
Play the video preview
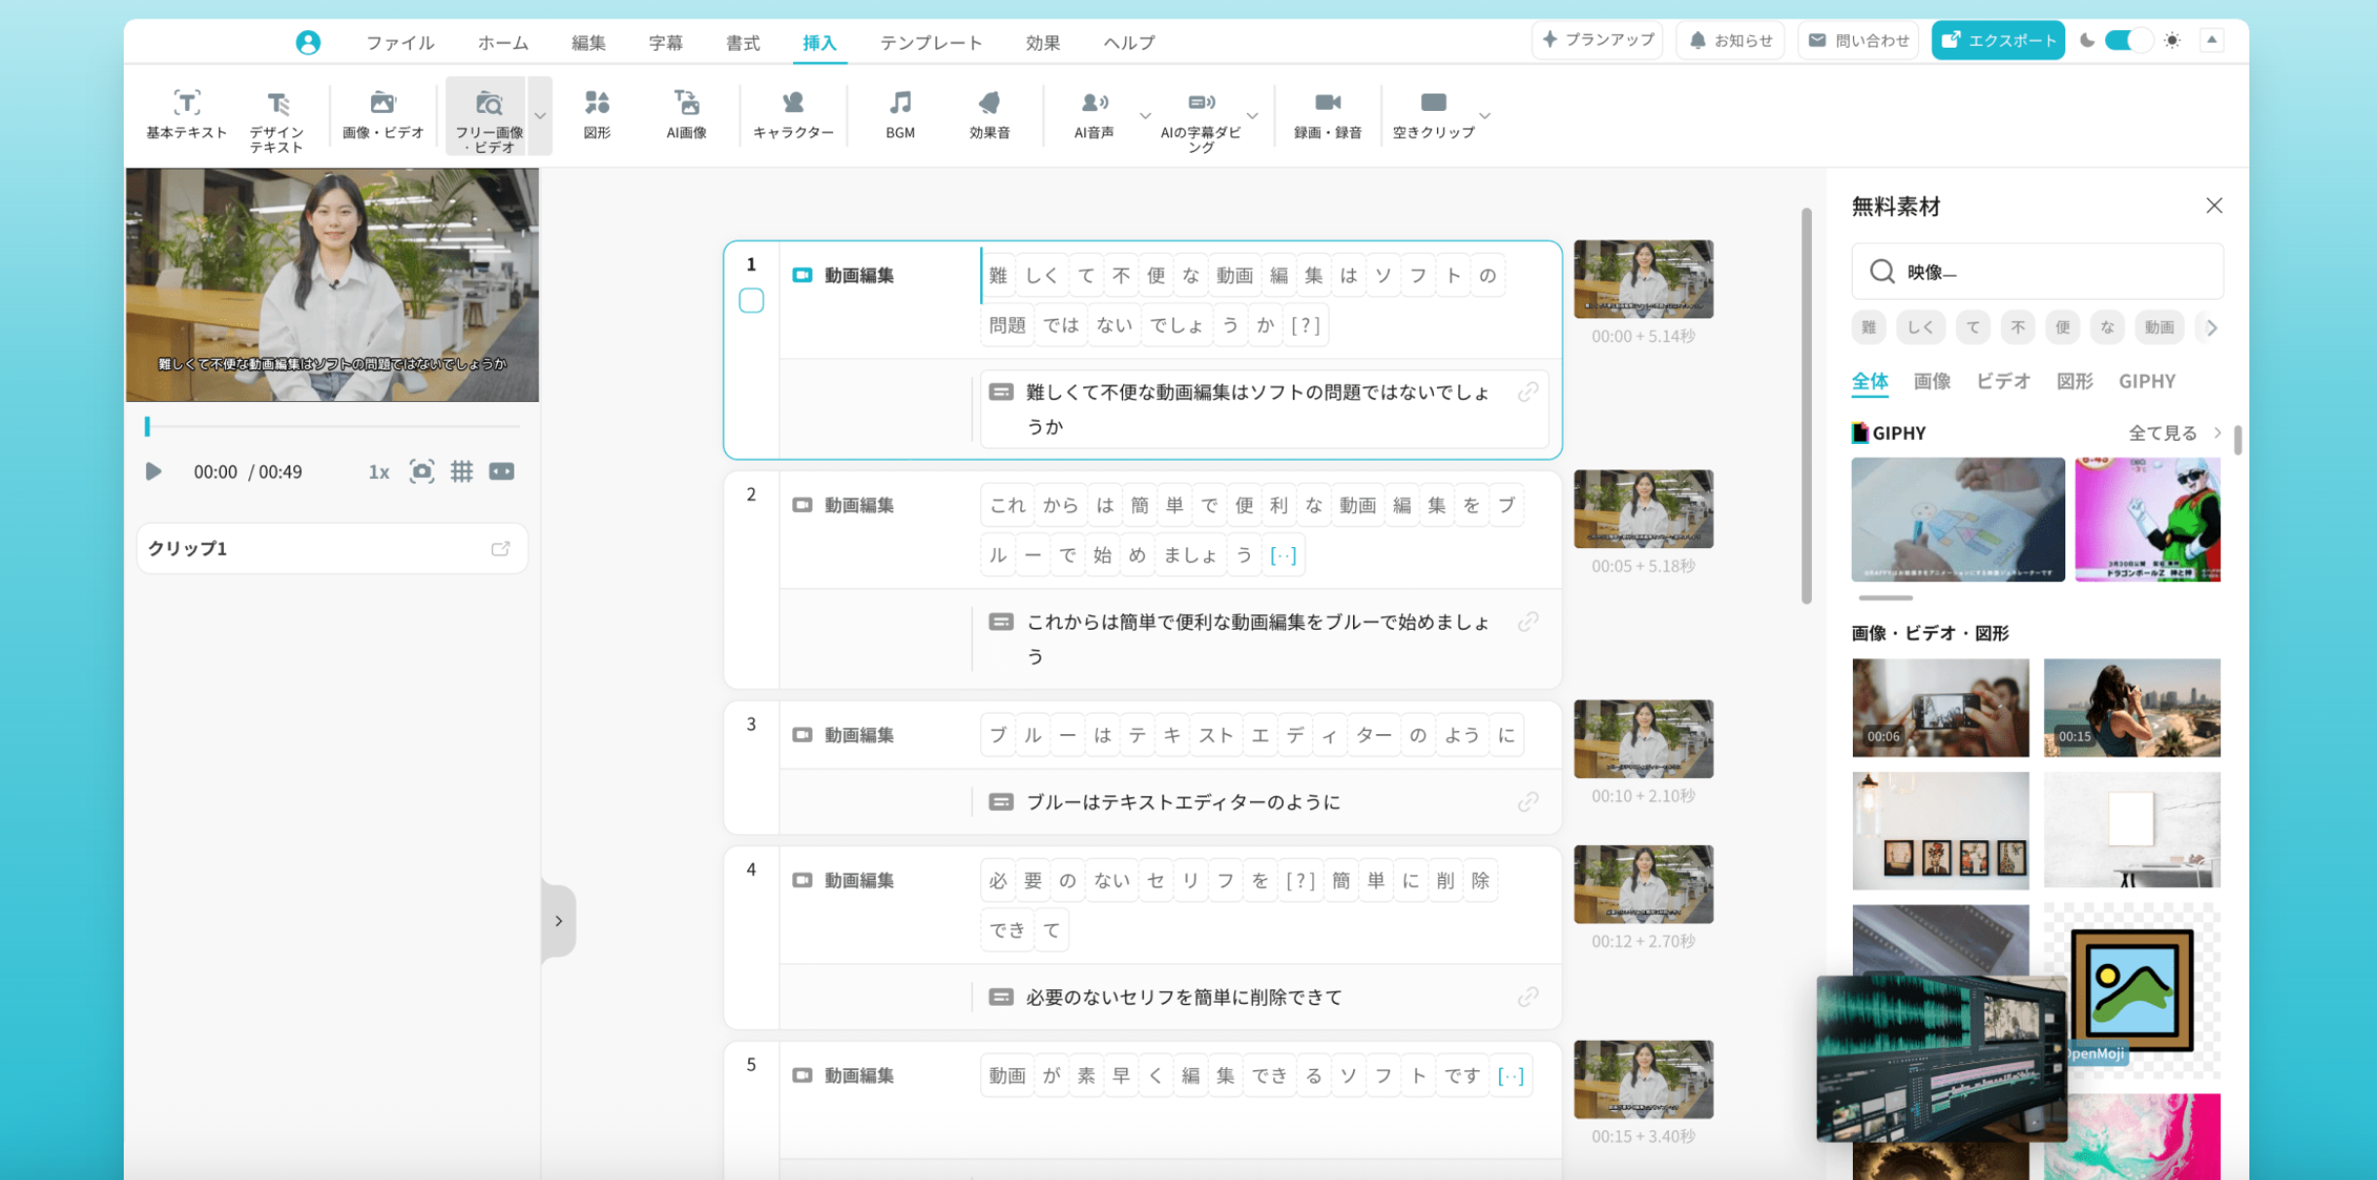(153, 471)
